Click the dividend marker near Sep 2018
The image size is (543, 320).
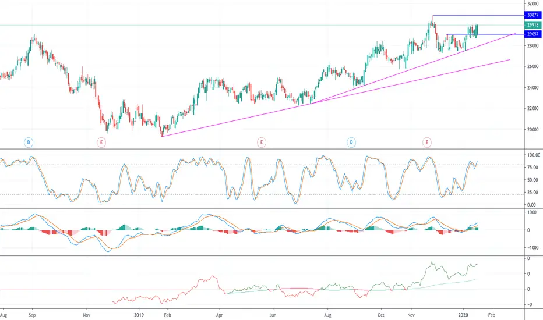pyautogui.click(x=29, y=142)
